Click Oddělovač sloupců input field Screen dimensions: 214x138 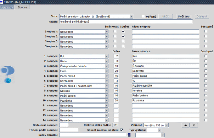(64, 125)
